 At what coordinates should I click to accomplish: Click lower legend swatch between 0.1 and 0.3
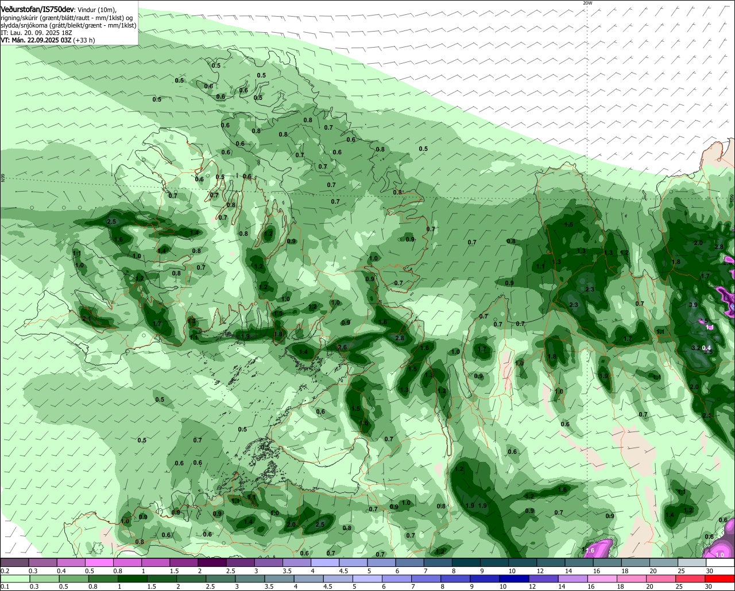tap(14, 578)
